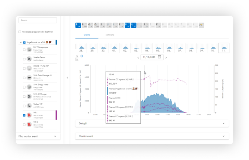This screenshot has width=249, height=160.
Task: Open the Filtro monitor eventi dropdown
Action: (37, 136)
